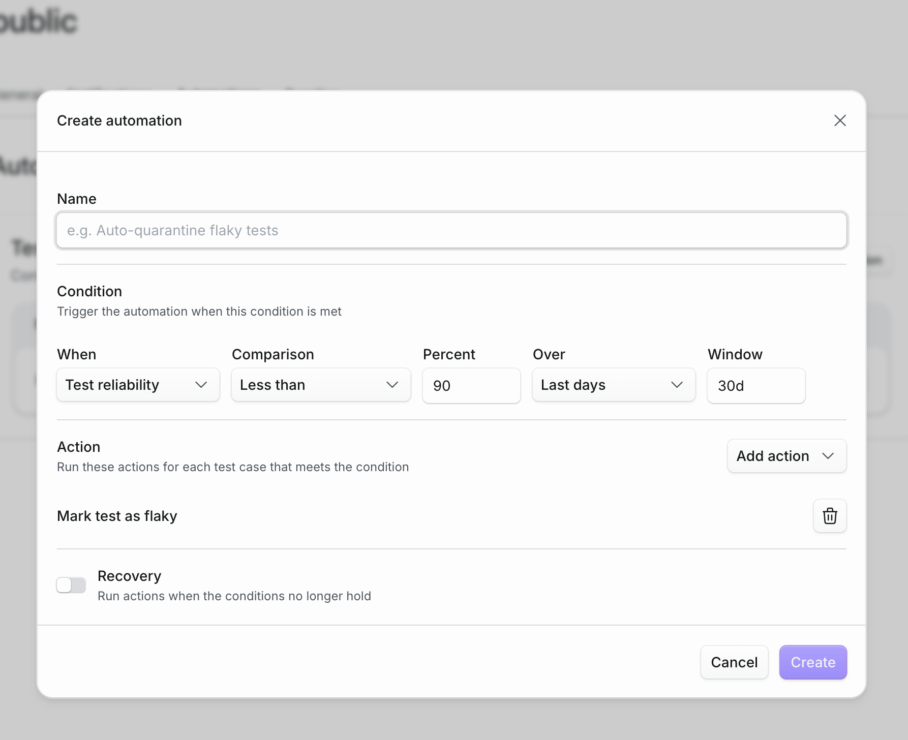Image resolution: width=908 pixels, height=740 pixels.
Task: Click the Percent field containing 90
Action: pyautogui.click(x=471, y=386)
